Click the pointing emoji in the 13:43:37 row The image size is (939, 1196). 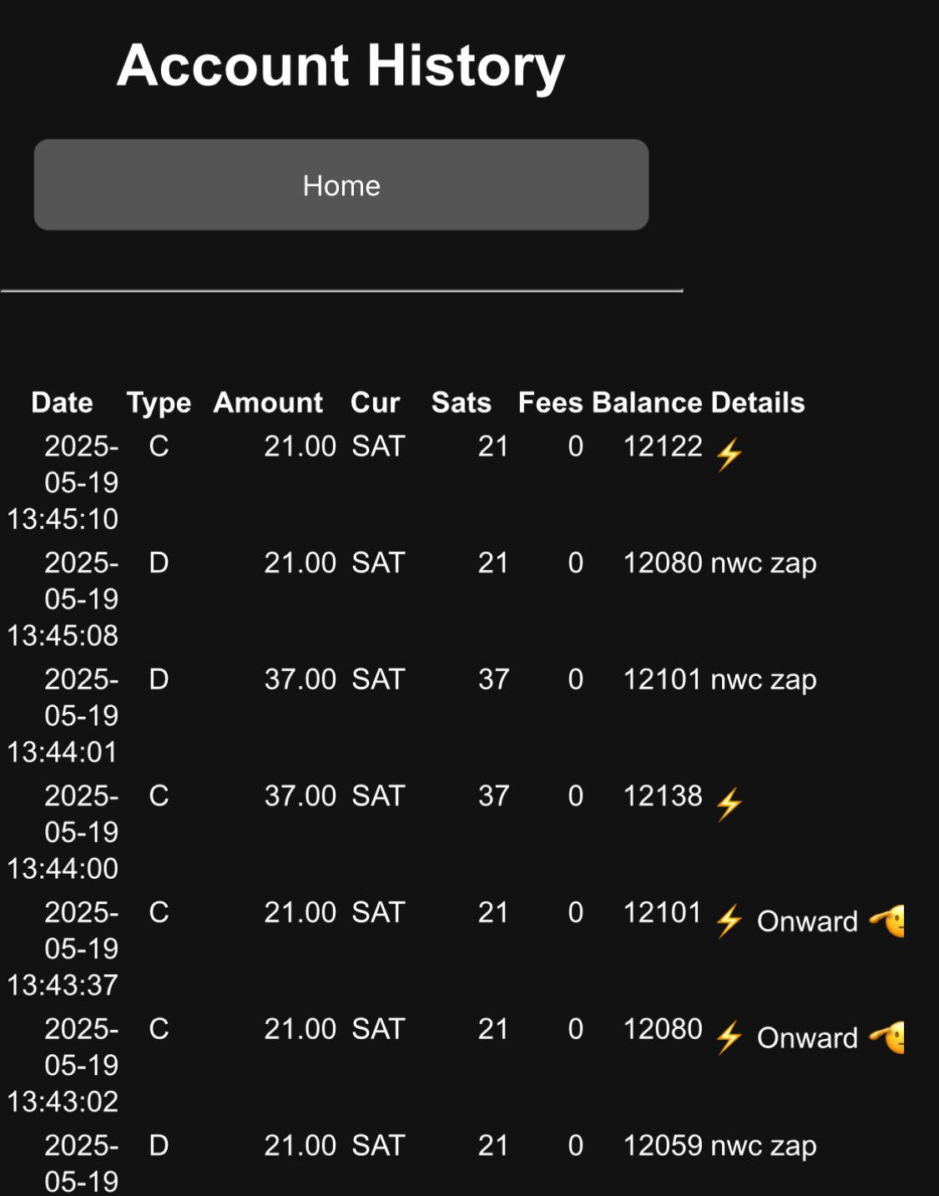click(886, 921)
